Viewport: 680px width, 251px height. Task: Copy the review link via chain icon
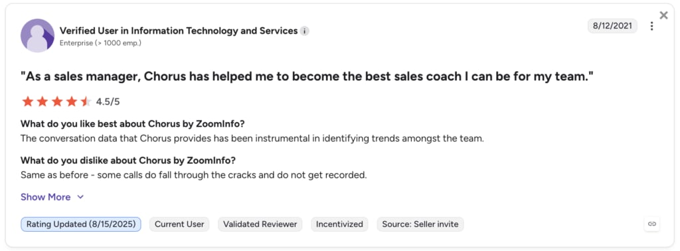click(652, 224)
